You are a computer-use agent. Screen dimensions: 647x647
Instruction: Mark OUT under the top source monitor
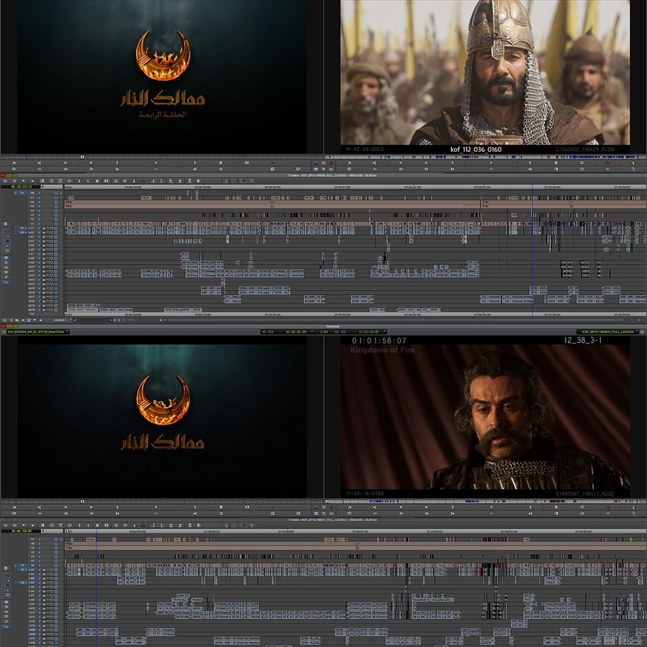[x=195, y=163]
